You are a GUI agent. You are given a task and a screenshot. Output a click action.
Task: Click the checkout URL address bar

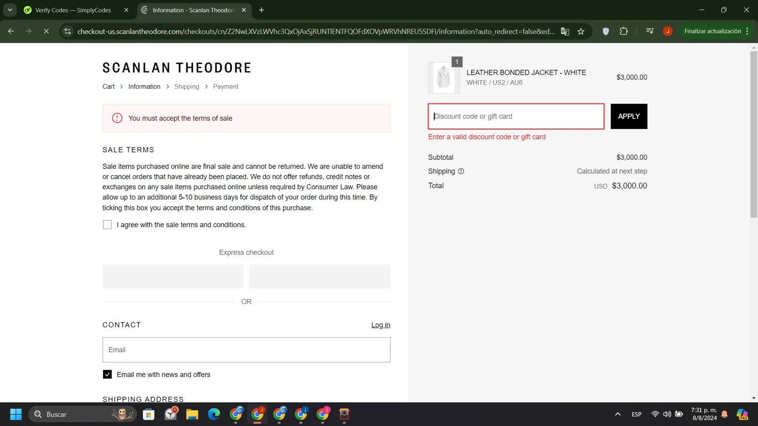coord(316,31)
